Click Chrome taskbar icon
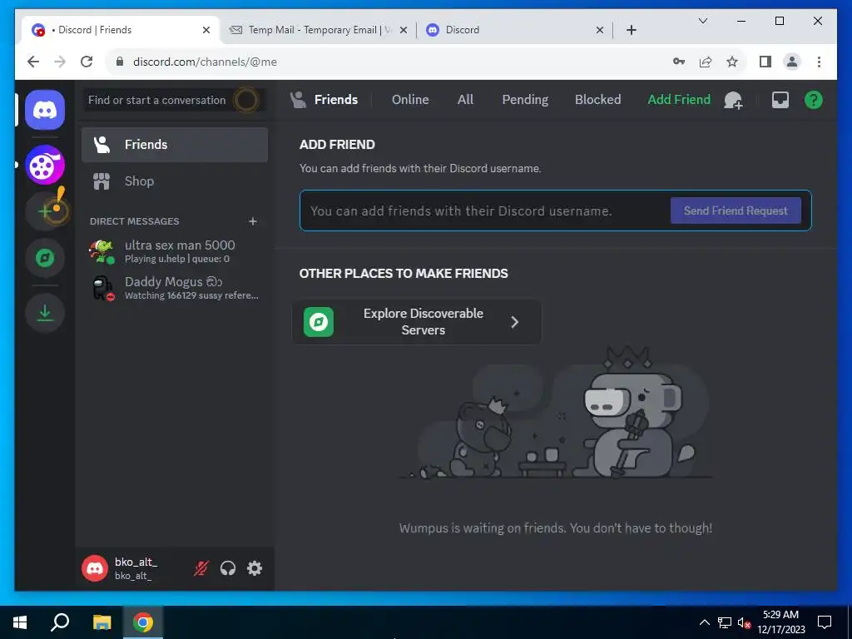The width and height of the screenshot is (852, 639). pyautogui.click(x=143, y=622)
